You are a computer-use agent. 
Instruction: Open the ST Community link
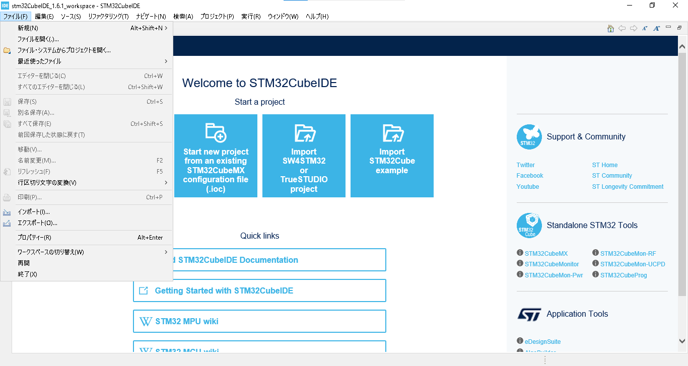point(612,176)
